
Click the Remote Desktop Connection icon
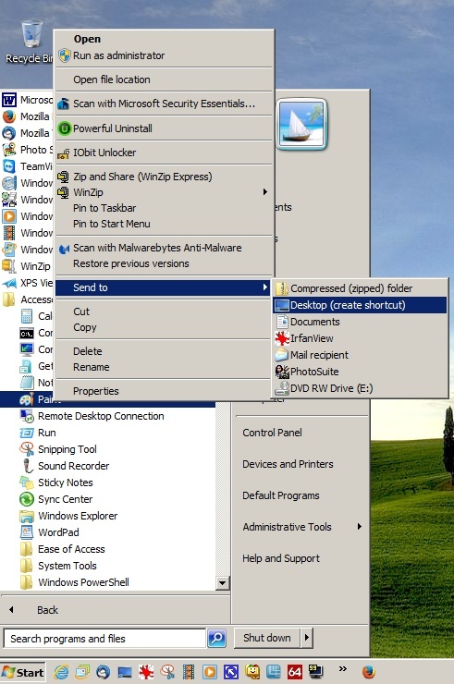coord(27,416)
